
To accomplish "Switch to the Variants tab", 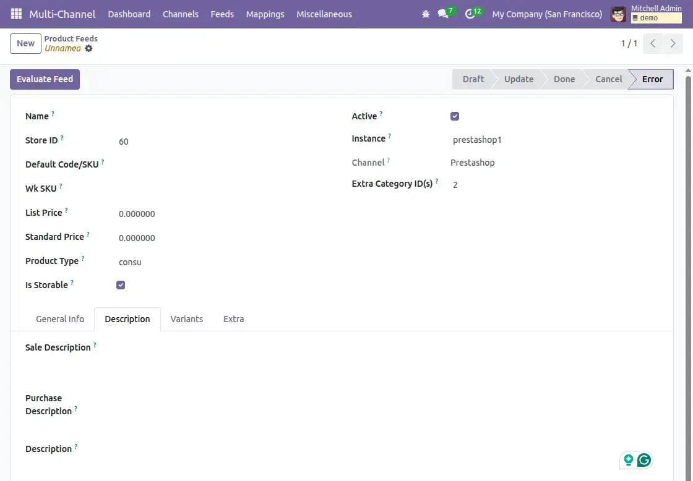I will coord(186,319).
